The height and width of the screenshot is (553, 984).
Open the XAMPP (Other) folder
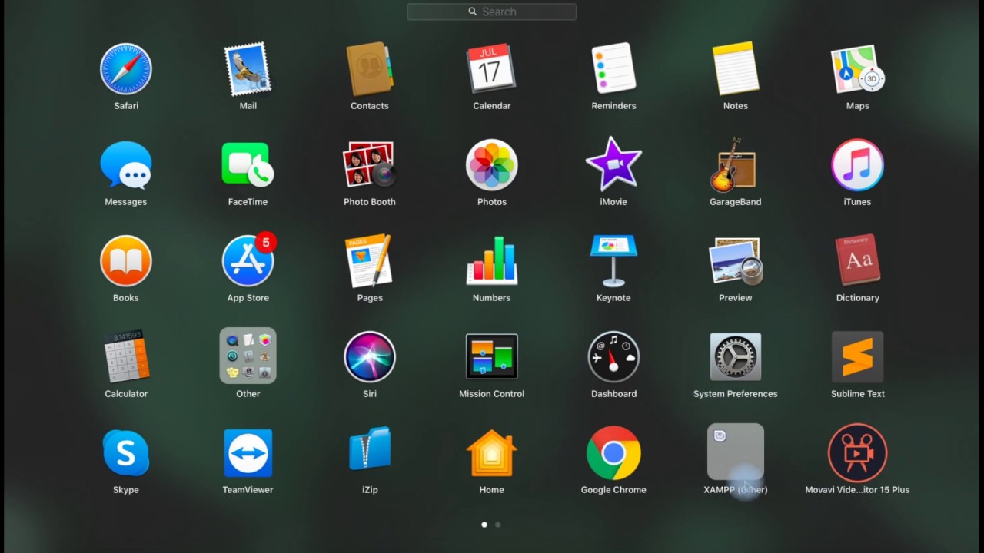736,452
